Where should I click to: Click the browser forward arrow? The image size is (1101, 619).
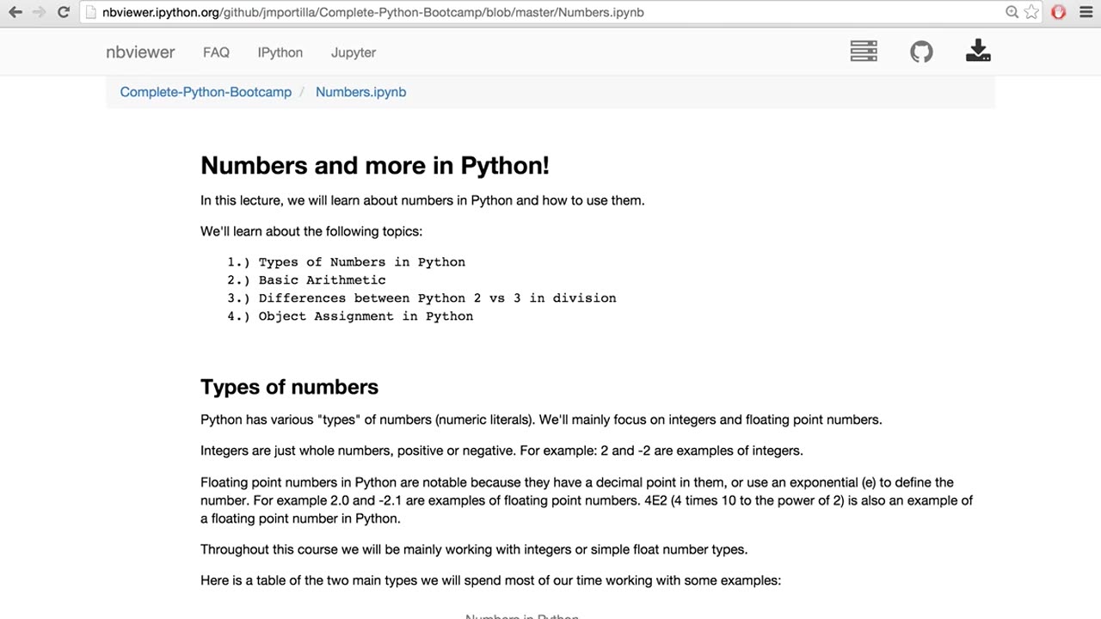pyautogui.click(x=39, y=12)
